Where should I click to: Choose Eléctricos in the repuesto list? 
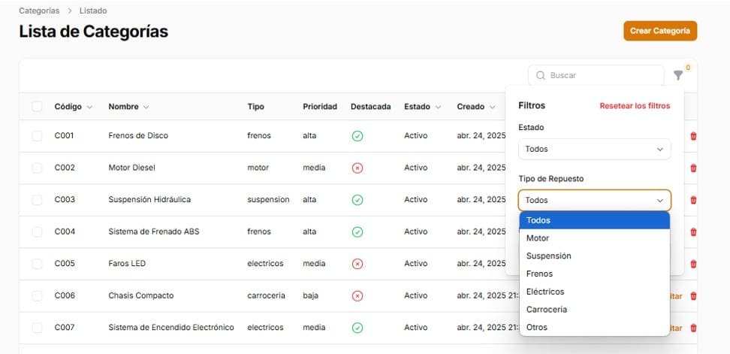595,292
